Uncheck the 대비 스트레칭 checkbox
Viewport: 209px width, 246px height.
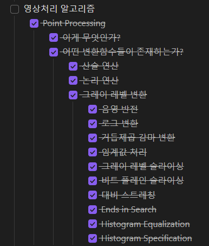93,195
